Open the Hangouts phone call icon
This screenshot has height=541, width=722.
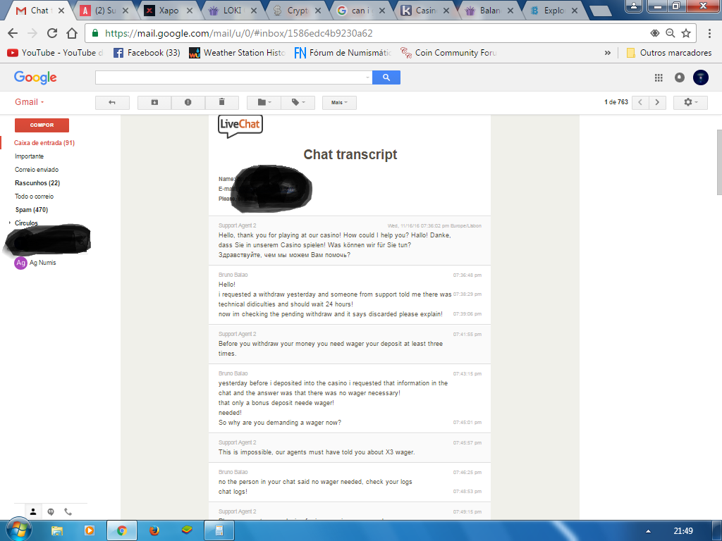pos(68,511)
